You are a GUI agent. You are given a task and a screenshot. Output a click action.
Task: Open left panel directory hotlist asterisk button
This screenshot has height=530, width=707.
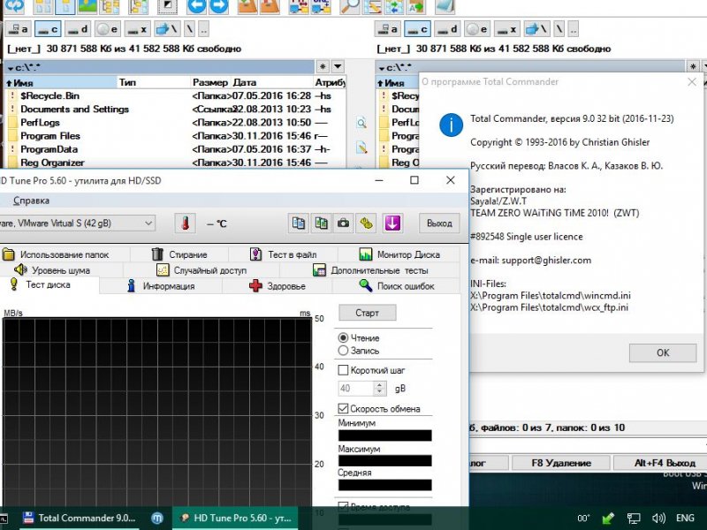pyautogui.click(x=323, y=67)
